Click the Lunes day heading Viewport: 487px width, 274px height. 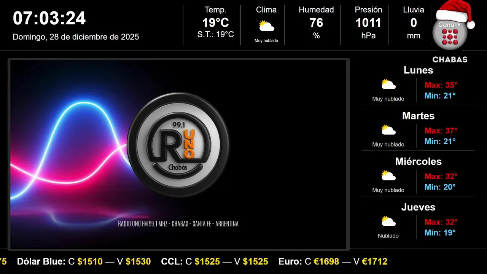(x=419, y=70)
